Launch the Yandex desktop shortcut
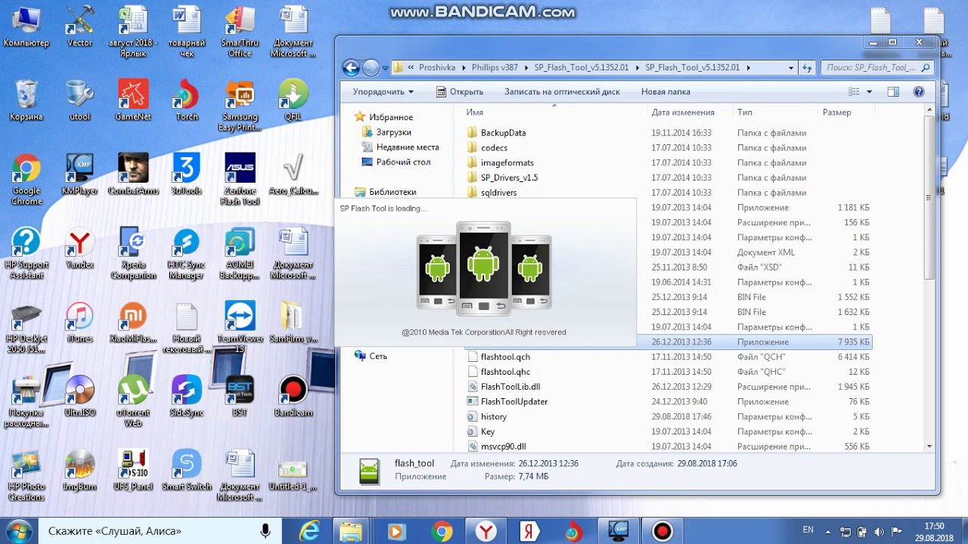968x544 pixels. (79, 249)
